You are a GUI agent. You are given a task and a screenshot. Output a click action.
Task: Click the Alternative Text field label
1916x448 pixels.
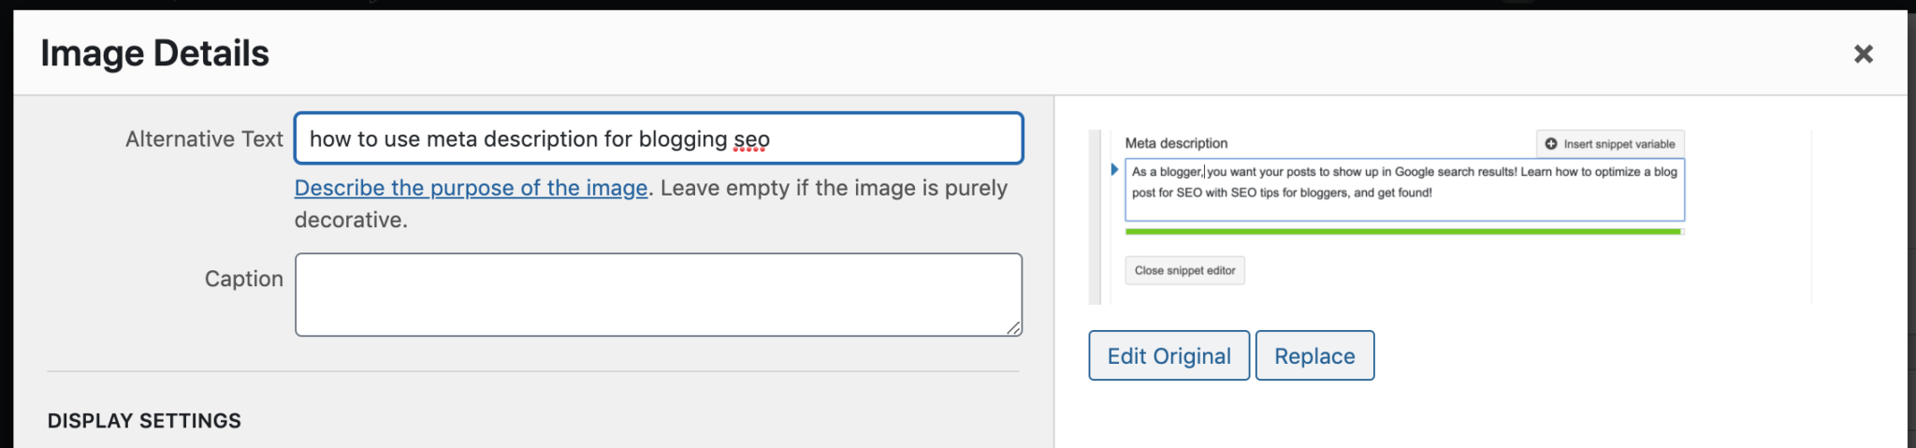(x=204, y=139)
